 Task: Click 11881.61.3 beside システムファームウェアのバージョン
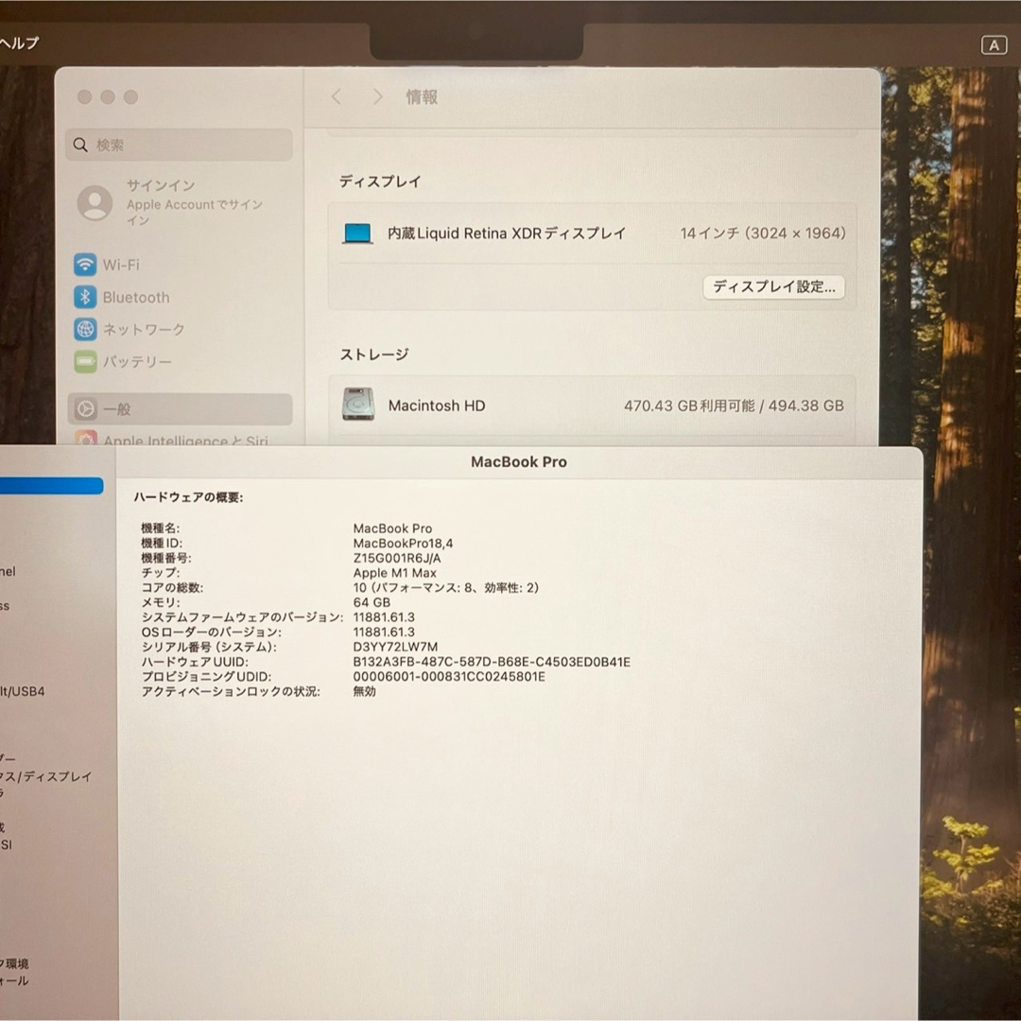pyautogui.click(x=384, y=617)
